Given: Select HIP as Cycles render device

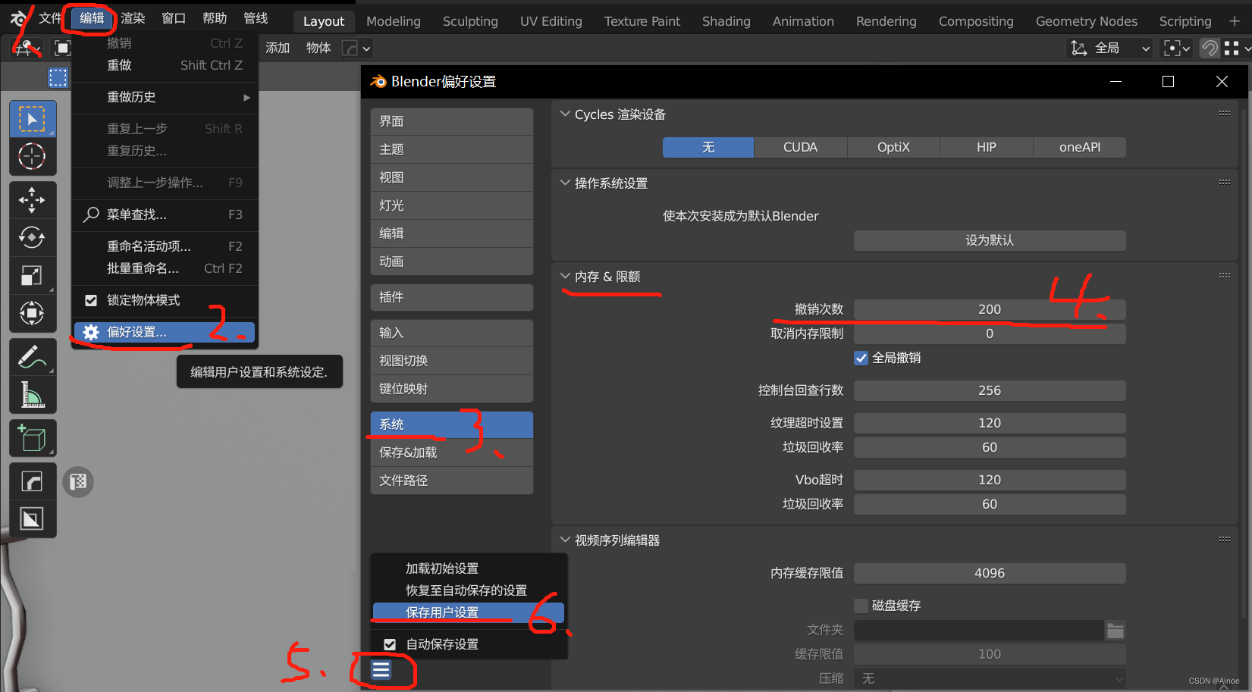Looking at the screenshot, I should click(987, 147).
